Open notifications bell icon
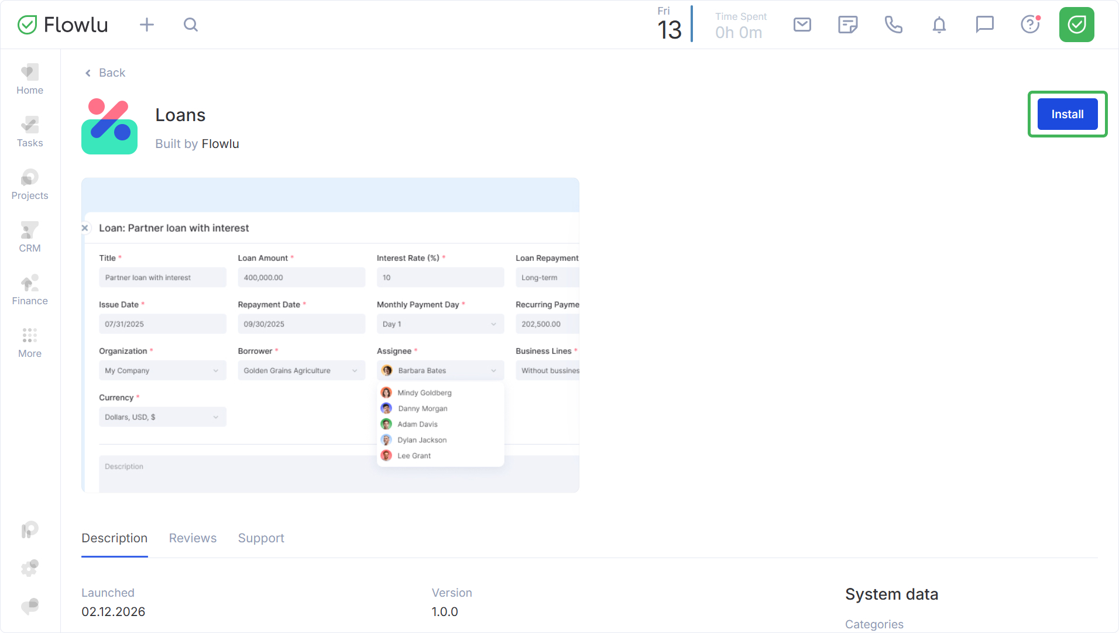Image resolution: width=1119 pixels, height=633 pixels. point(939,25)
